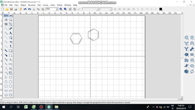Select the Solid Bond tool
The width and height of the screenshot is (195, 110).
click(x=6, y=29)
